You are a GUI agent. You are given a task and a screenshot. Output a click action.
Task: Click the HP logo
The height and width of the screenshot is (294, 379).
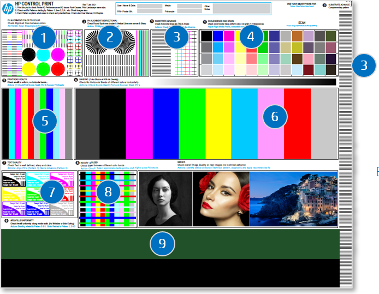pos(7,10)
